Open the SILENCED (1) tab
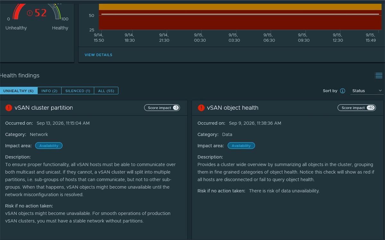 point(78,91)
